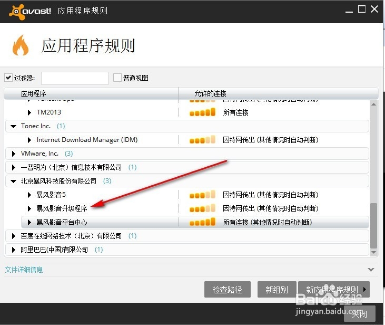Adjust 暴风影音升级程序 connection level bars
385x325 pixels.
(203, 208)
